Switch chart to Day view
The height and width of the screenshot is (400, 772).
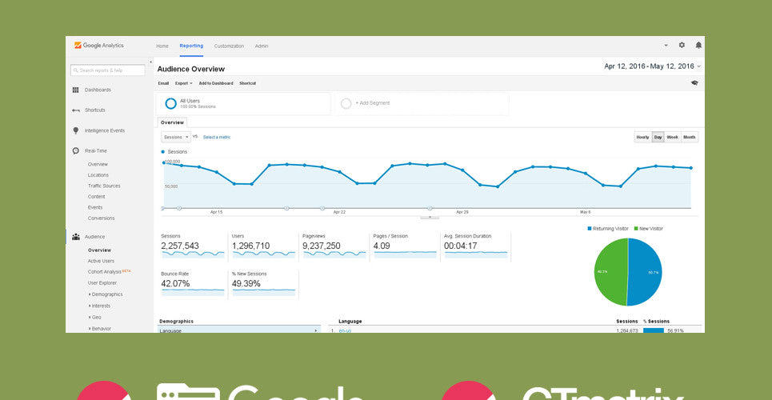(x=658, y=137)
